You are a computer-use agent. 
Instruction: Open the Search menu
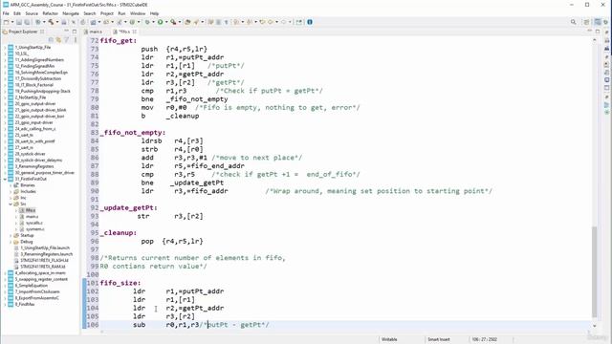click(89, 13)
